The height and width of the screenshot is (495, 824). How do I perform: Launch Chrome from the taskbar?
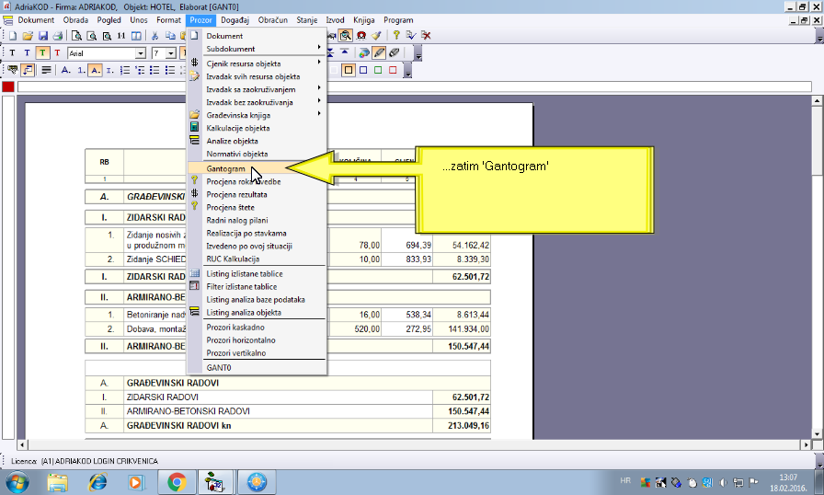point(177,482)
